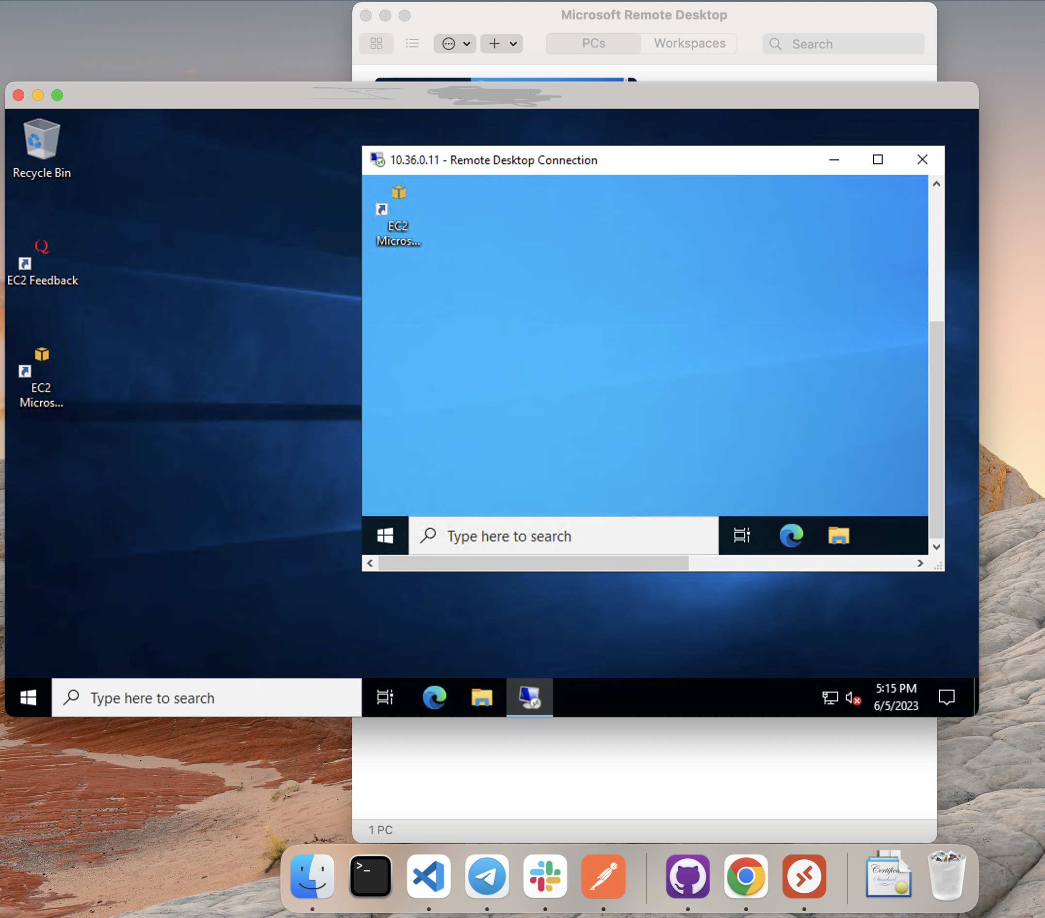Open Task View on the outer taskbar

pos(385,698)
